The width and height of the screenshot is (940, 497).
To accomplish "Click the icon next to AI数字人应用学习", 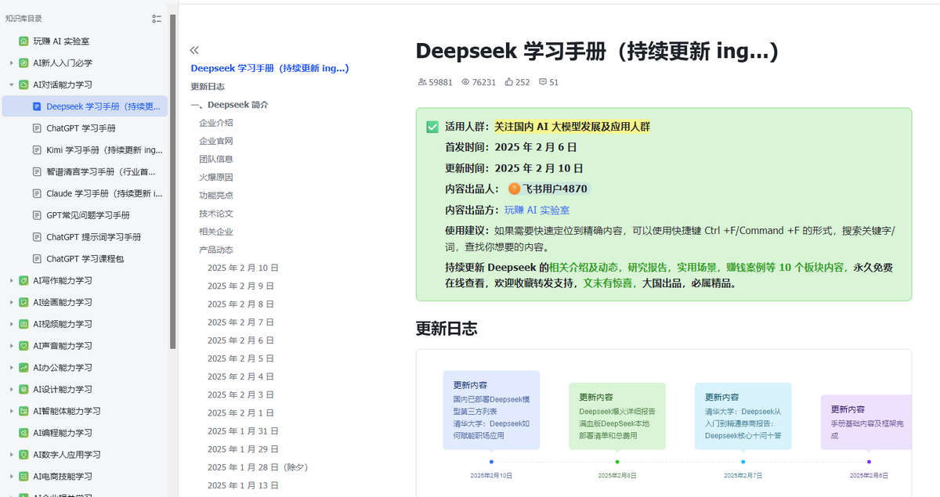I will click(23, 454).
